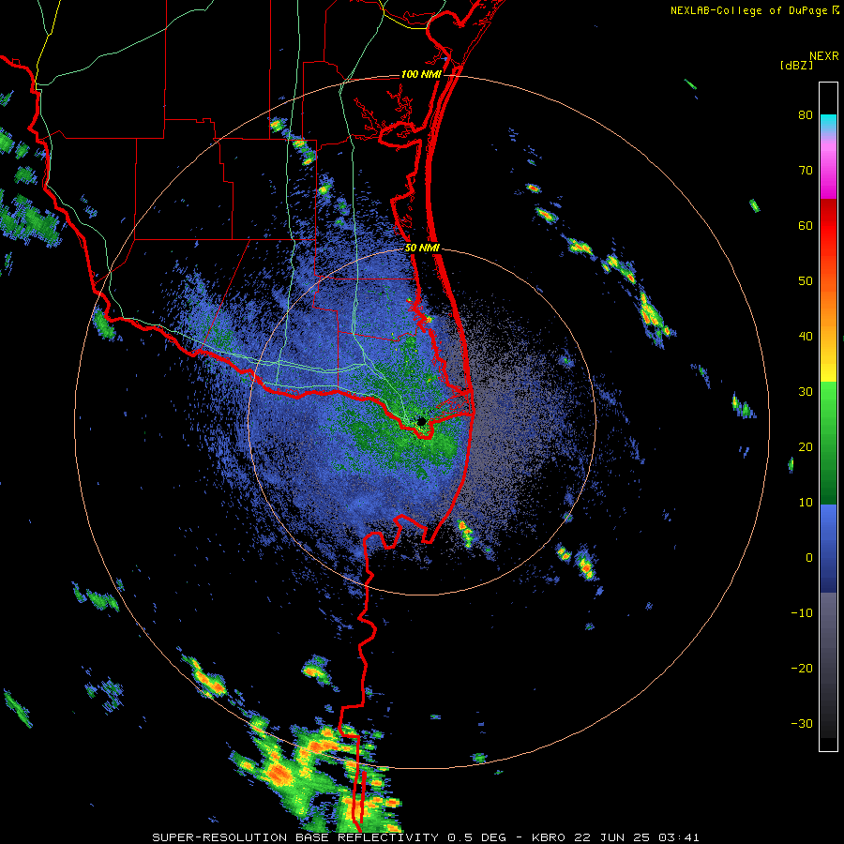Click the KBRO station identifier in caption
This screenshot has height=844, width=844.
tap(548, 837)
